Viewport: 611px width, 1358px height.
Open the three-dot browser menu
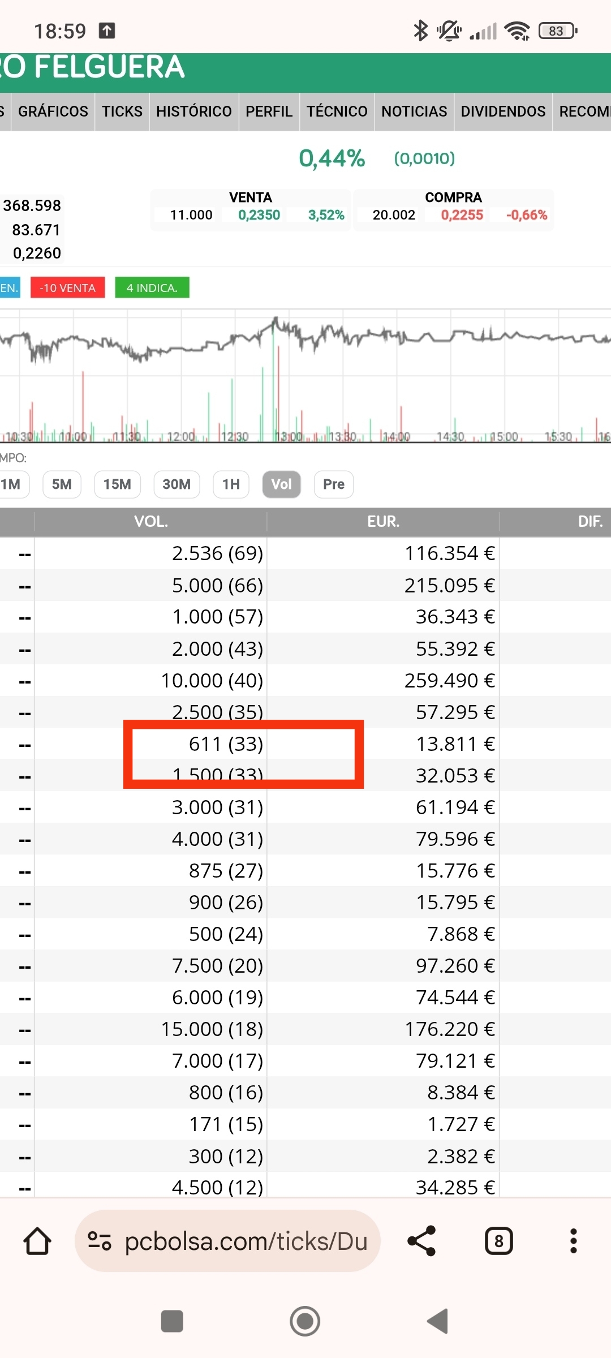(574, 1241)
